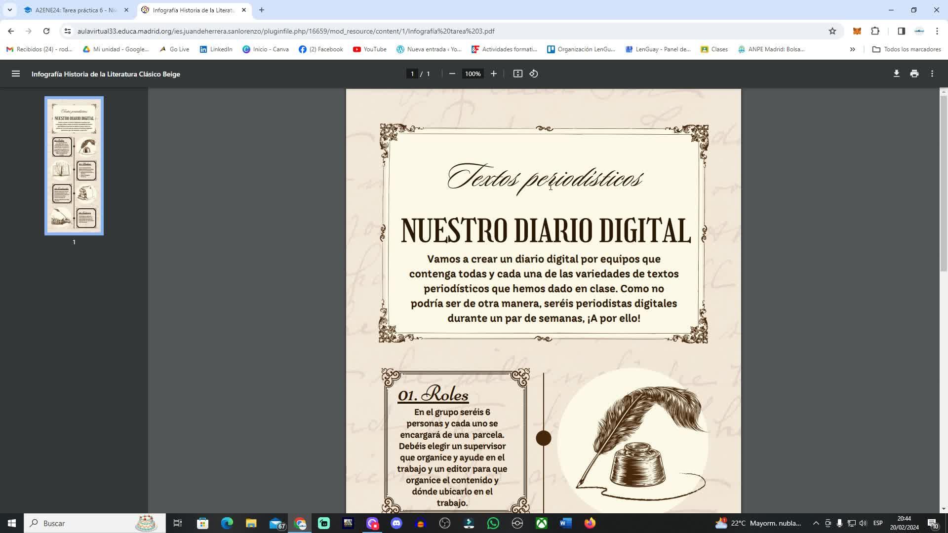Download the PDF file

pos(896,74)
